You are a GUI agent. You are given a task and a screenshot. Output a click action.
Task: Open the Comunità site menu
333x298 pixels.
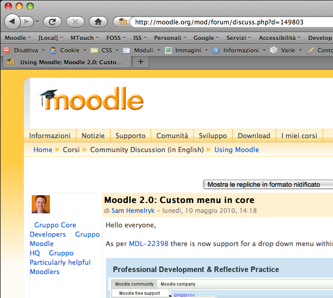(x=172, y=136)
